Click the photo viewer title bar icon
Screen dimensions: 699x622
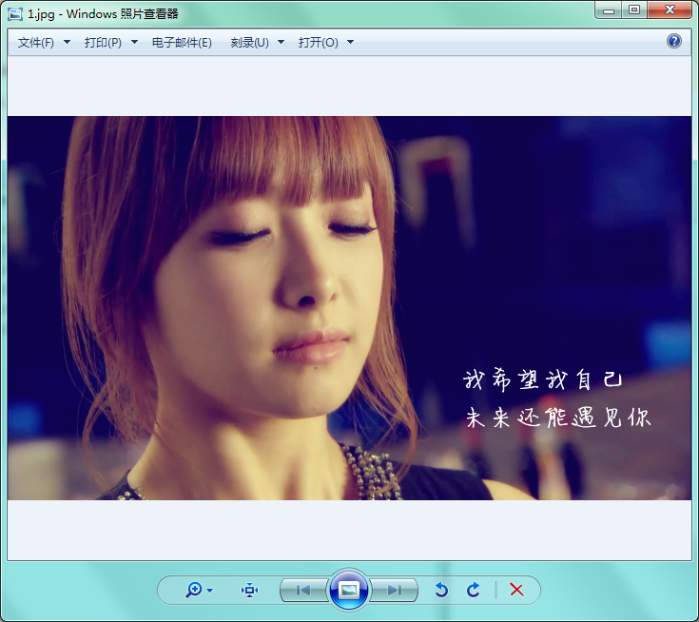[x=15, y=14]
